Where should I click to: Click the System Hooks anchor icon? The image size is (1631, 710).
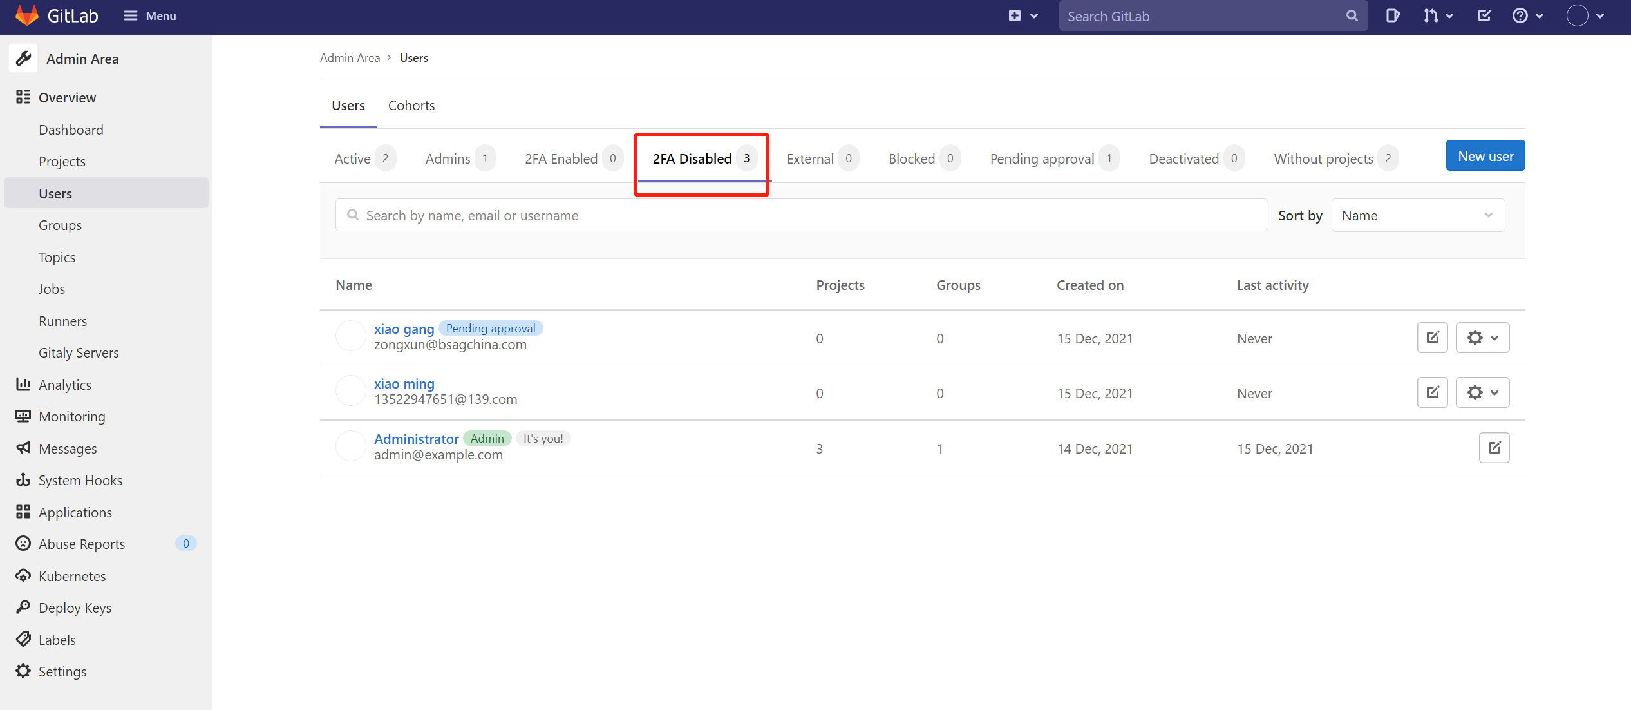coord(23,480)
